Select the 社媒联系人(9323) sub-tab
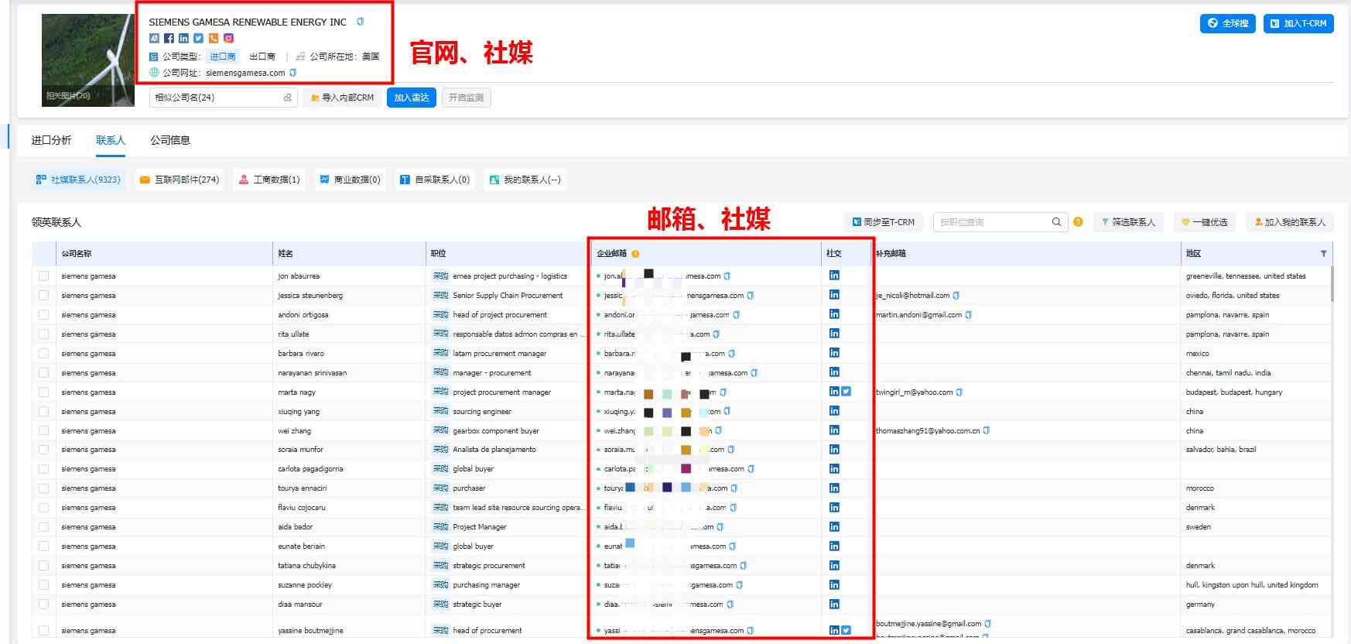This screenshot has height=644, width=1351. (x=78, y=180)
